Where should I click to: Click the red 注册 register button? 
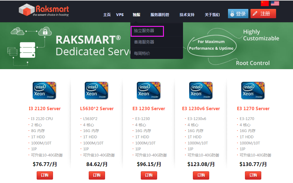tap(263, 14)
